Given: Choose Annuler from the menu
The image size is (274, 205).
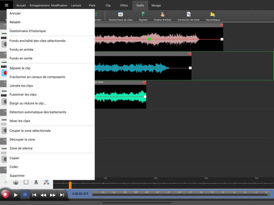Looking at the screenshot, I should point(51,13).
